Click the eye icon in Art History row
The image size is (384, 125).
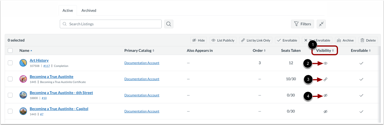click(325, 63)
